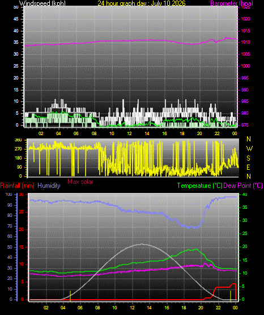Screen dimensions: 264x315
Task: Click the green temperature peak near hour 19
Action: pyautogui.click(x=195, y=249)
